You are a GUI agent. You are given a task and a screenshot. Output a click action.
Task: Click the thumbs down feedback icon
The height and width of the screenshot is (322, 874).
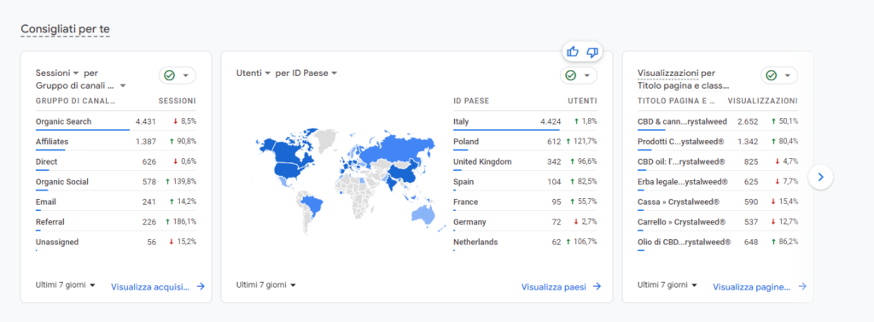592,52
